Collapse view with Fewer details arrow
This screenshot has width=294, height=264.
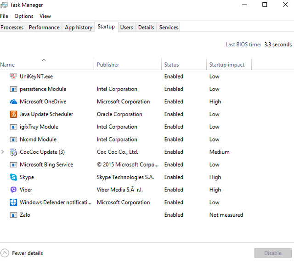(5, 253)
